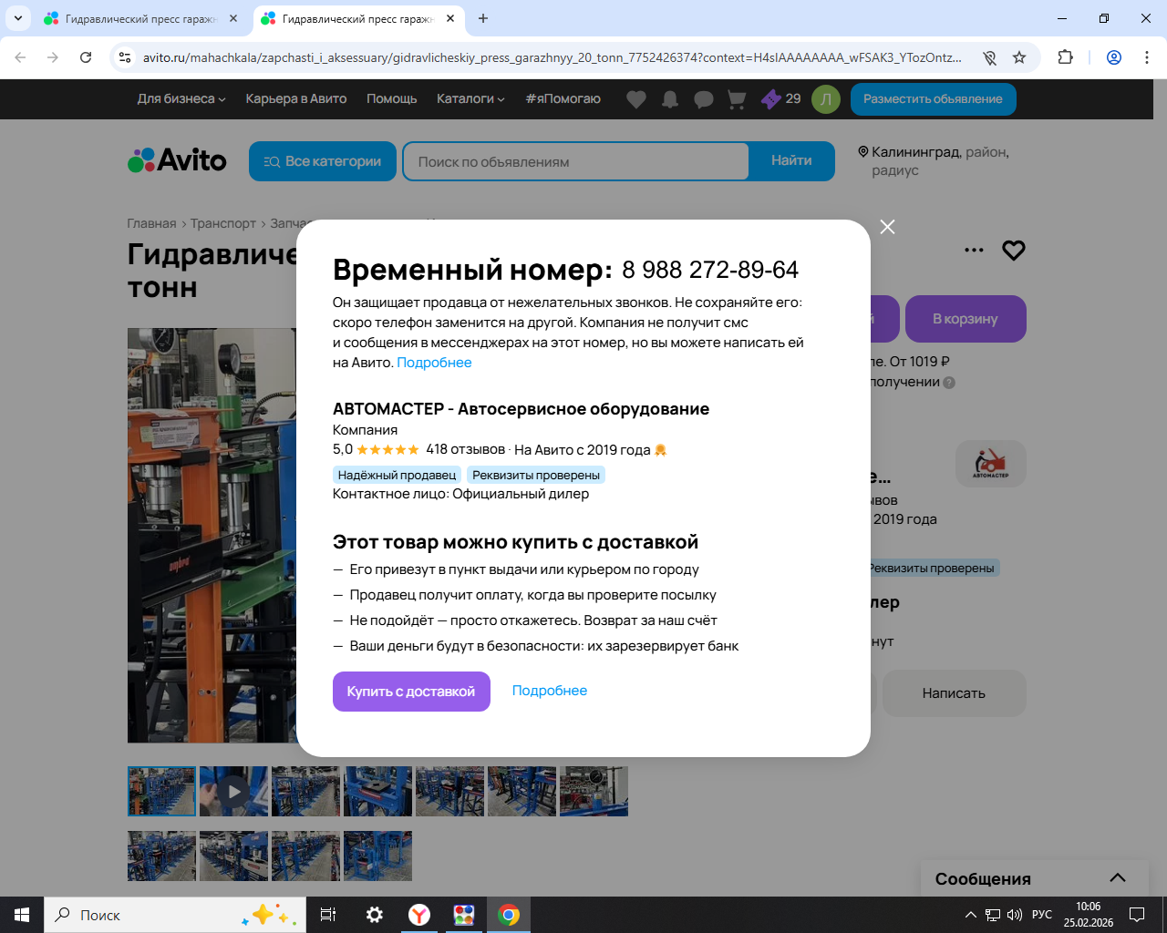
Task: Click the Windows taskbar search box
Action: click(175, 915)
